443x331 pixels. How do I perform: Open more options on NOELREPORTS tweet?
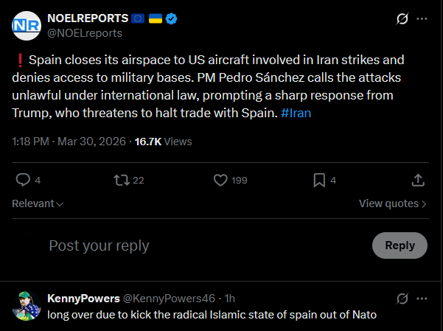tap(421, 19)
